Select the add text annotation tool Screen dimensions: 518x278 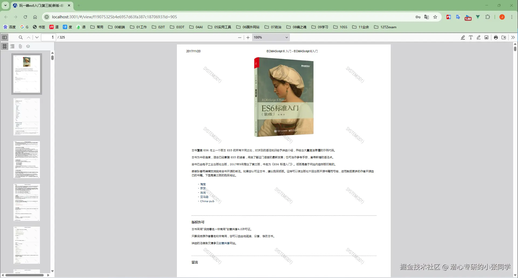point(471,37)
